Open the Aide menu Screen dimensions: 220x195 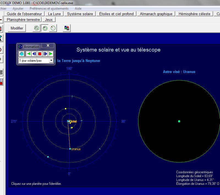pyautogui.click(x=78, y=9)
